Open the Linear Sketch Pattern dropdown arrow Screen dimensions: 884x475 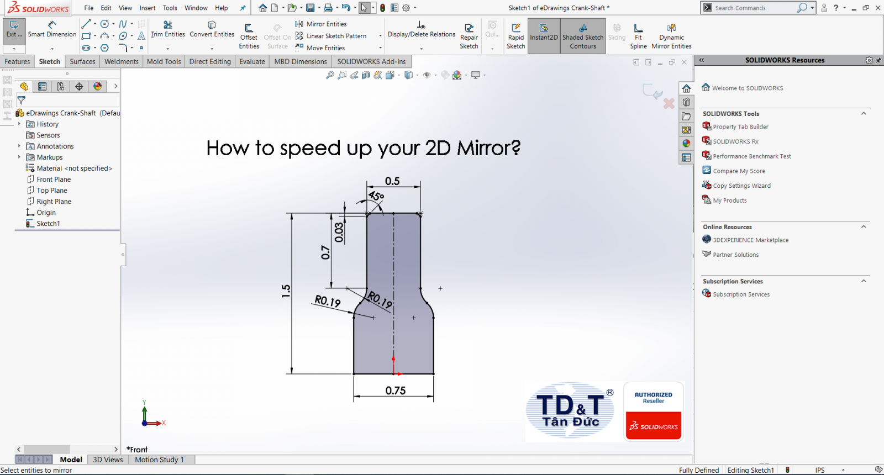click(x=380, y=36)
